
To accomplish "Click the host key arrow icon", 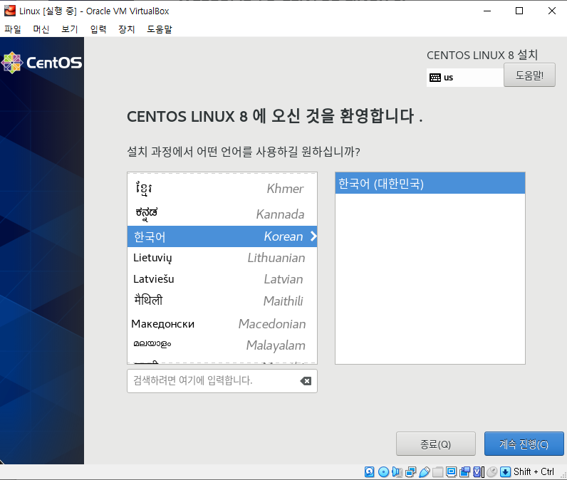I will 506,471.
